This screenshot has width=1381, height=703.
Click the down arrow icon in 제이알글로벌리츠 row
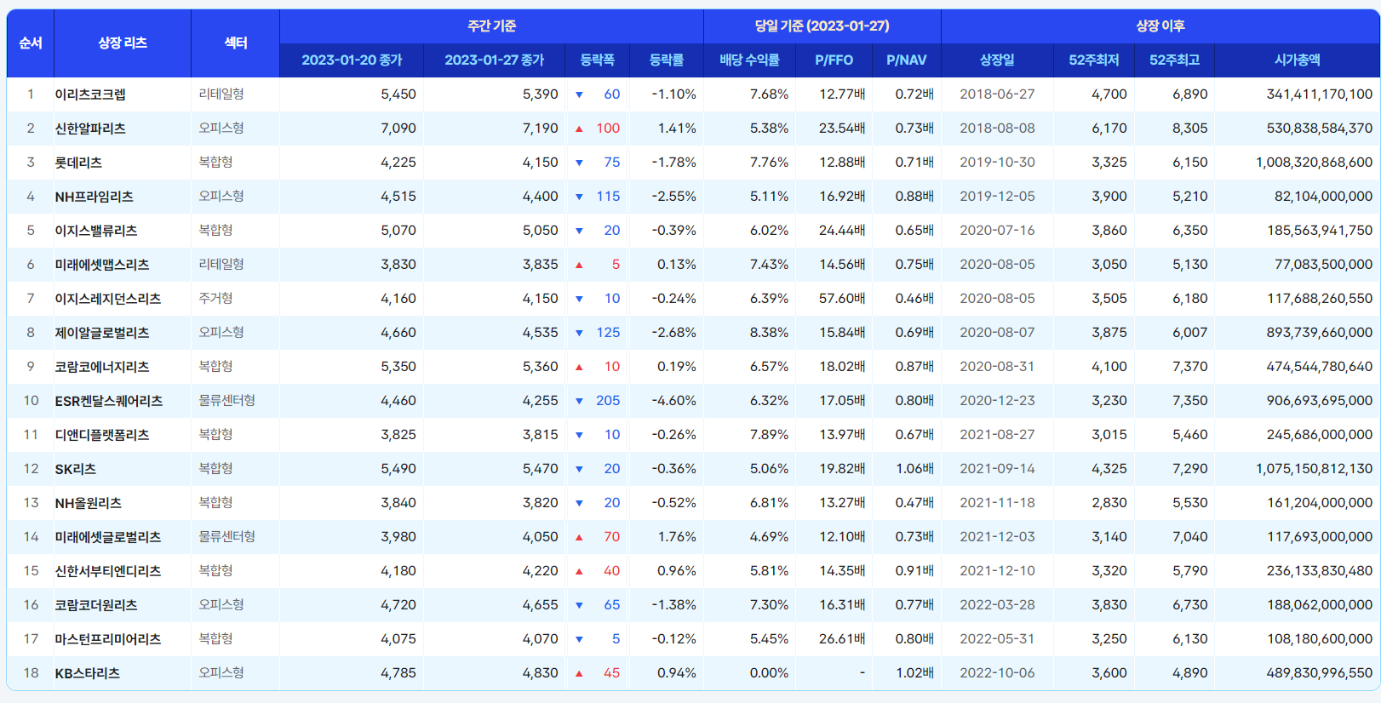coord(579,333)
